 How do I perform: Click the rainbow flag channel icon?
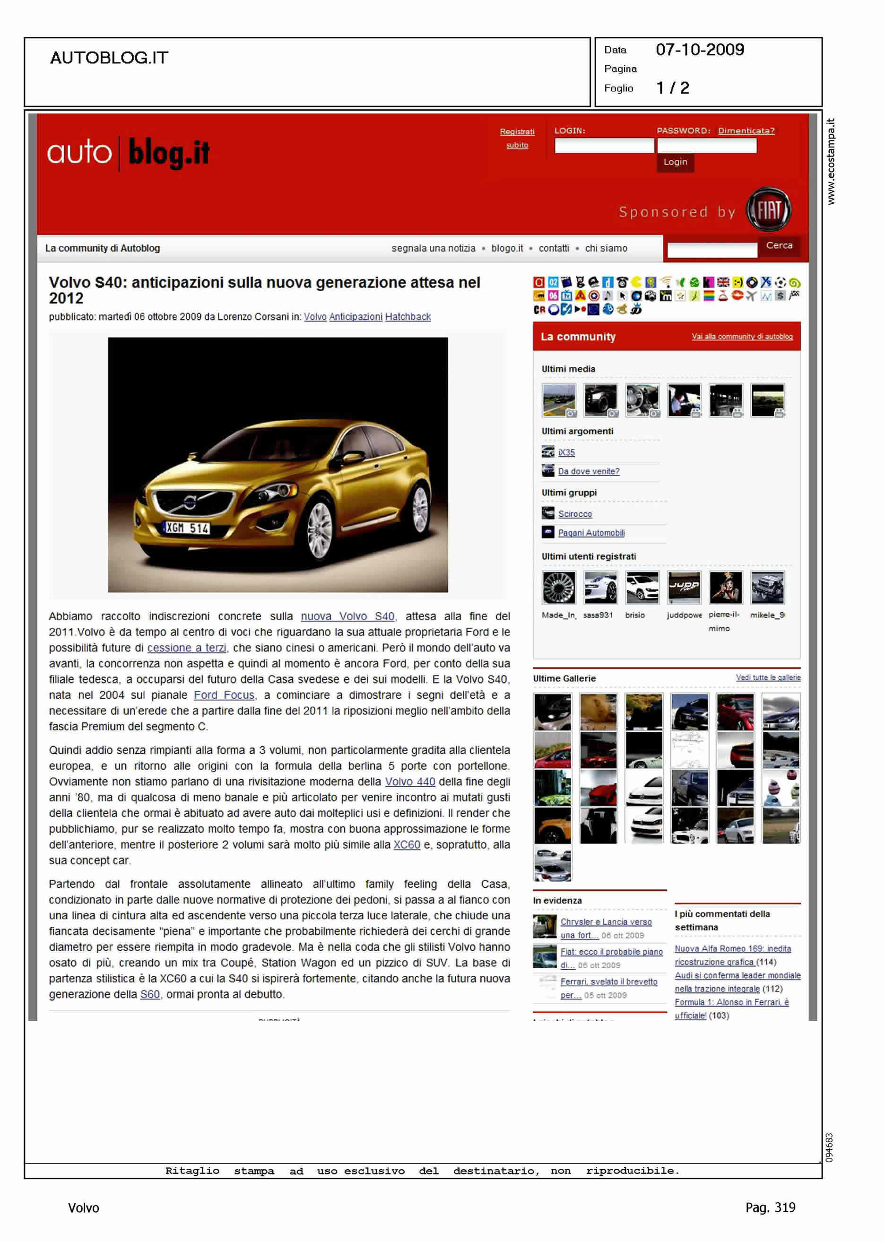[x=709, y=296]
